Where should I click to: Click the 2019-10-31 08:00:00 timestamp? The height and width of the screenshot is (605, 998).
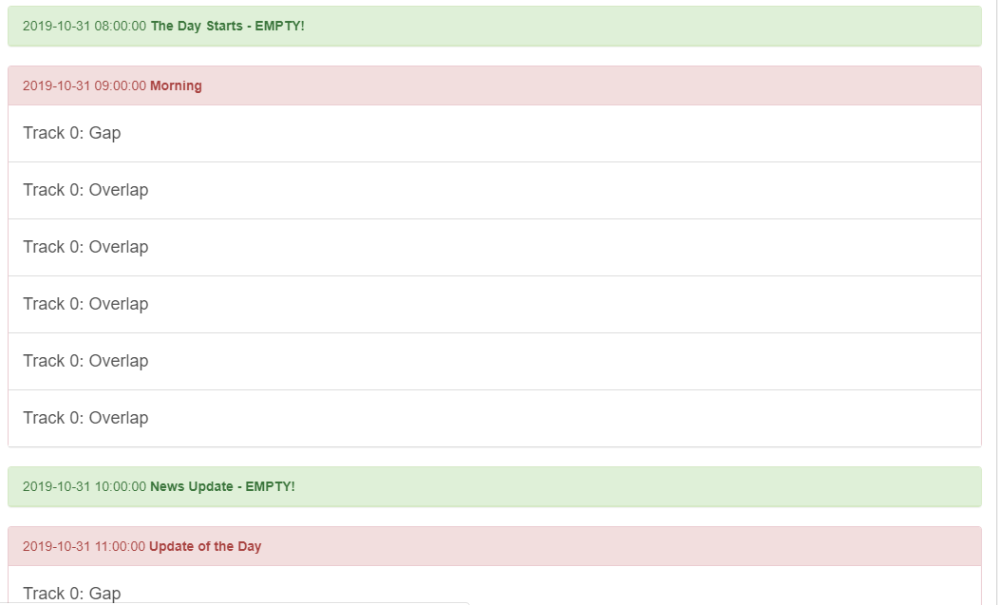(x=85, y=26)
